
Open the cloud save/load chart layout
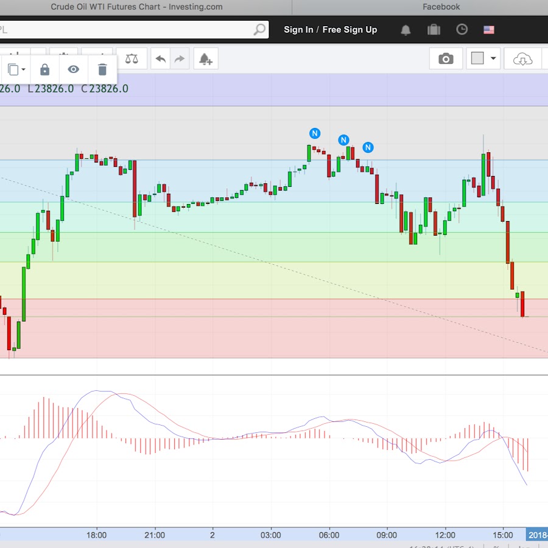coord(522,58)
